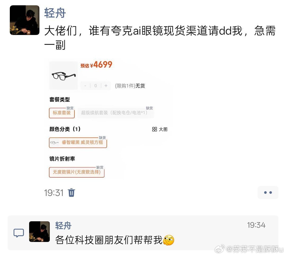Choose the 无度数镜片 lens option
This screenshot has width=286, height=256.
point(77,172)
